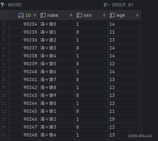Select row number 12
This screenshot has width=158, height=141.
[x=4, y=111]
